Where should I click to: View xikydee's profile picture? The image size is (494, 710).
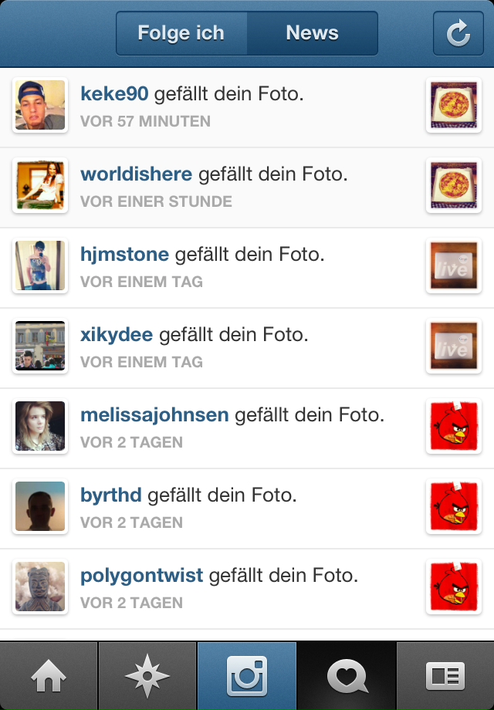40,346
